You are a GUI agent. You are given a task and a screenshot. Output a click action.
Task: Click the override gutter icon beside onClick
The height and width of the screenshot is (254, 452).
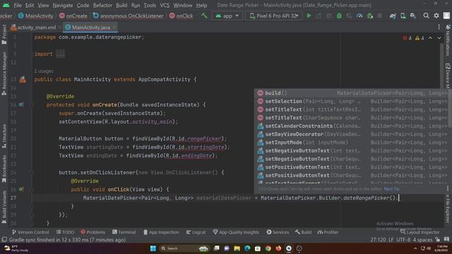click(x=21, y=189)
